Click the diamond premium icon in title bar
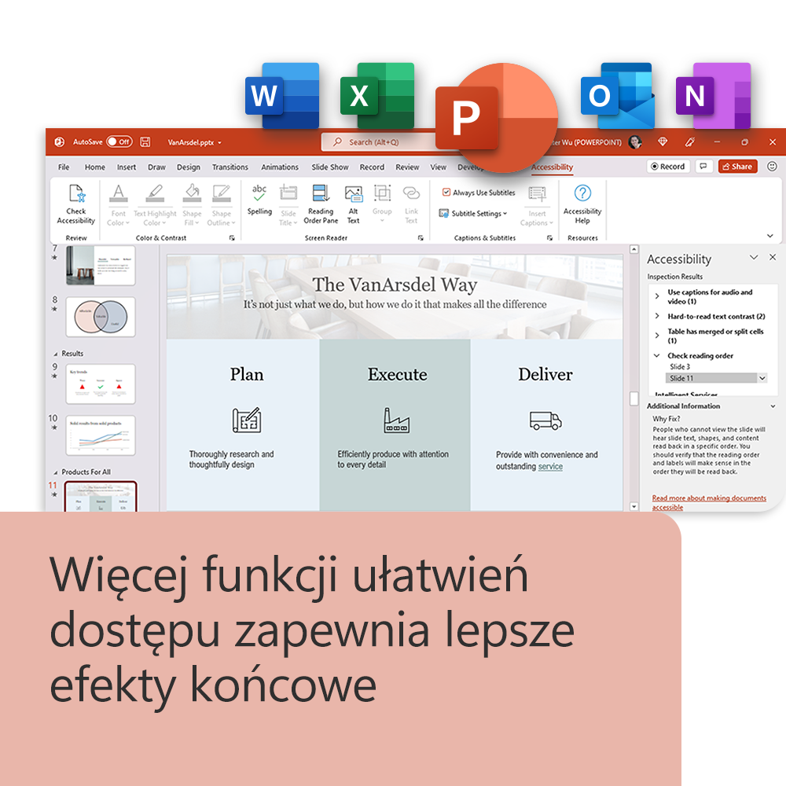Viewport: 786px width, 786px height. [x=663, y=141]
